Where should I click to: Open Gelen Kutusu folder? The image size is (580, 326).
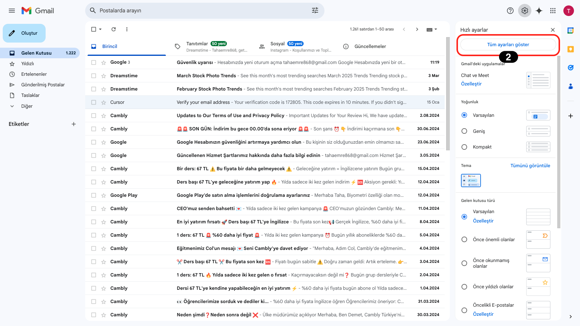click(40, 53)
